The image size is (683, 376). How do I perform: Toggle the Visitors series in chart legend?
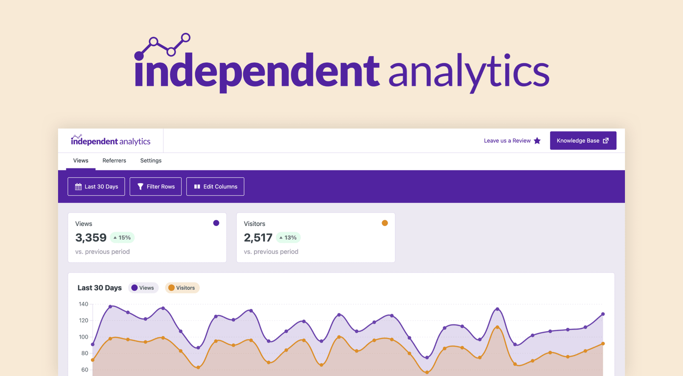[x=182, y=288]
